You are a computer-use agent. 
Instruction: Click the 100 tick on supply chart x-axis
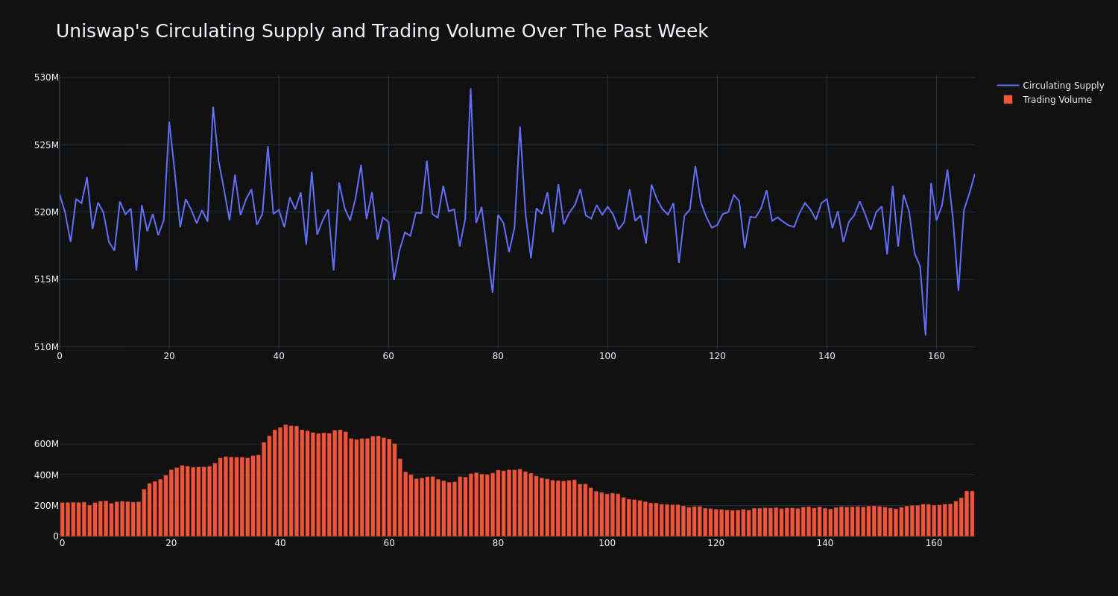(x=607, y=356)
